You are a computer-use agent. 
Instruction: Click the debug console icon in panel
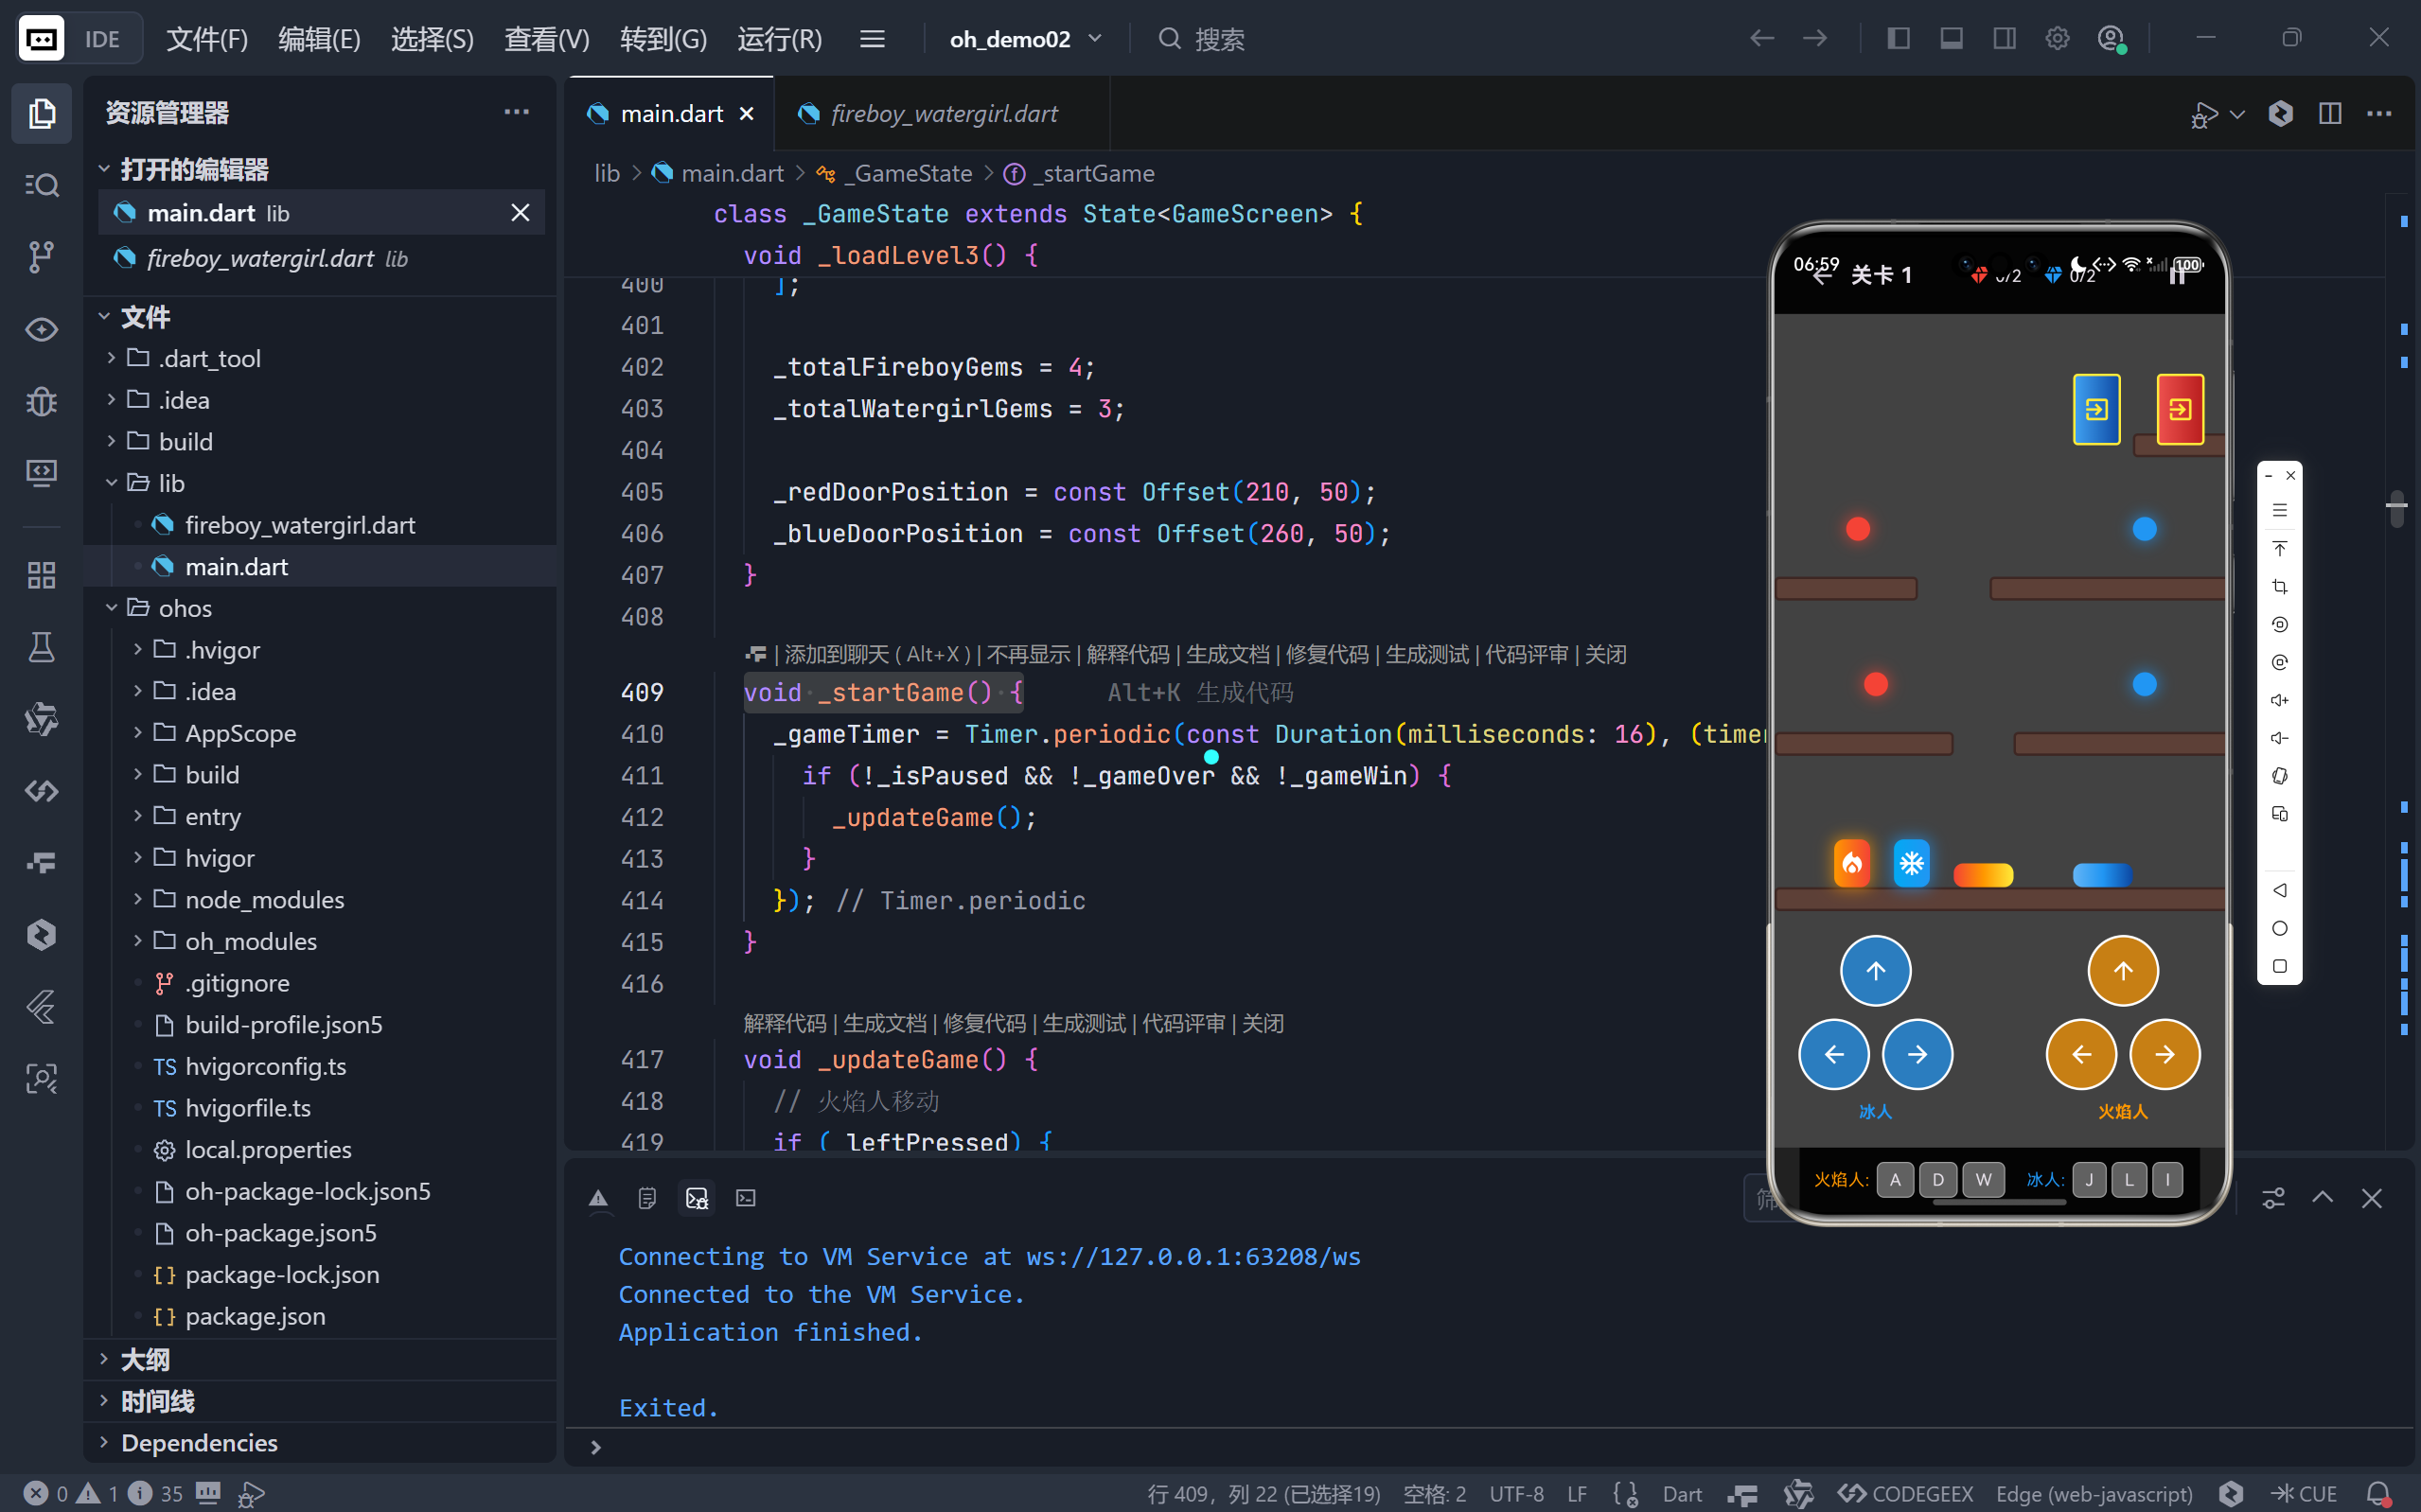pyautogui.click(x=697, y=1198)
